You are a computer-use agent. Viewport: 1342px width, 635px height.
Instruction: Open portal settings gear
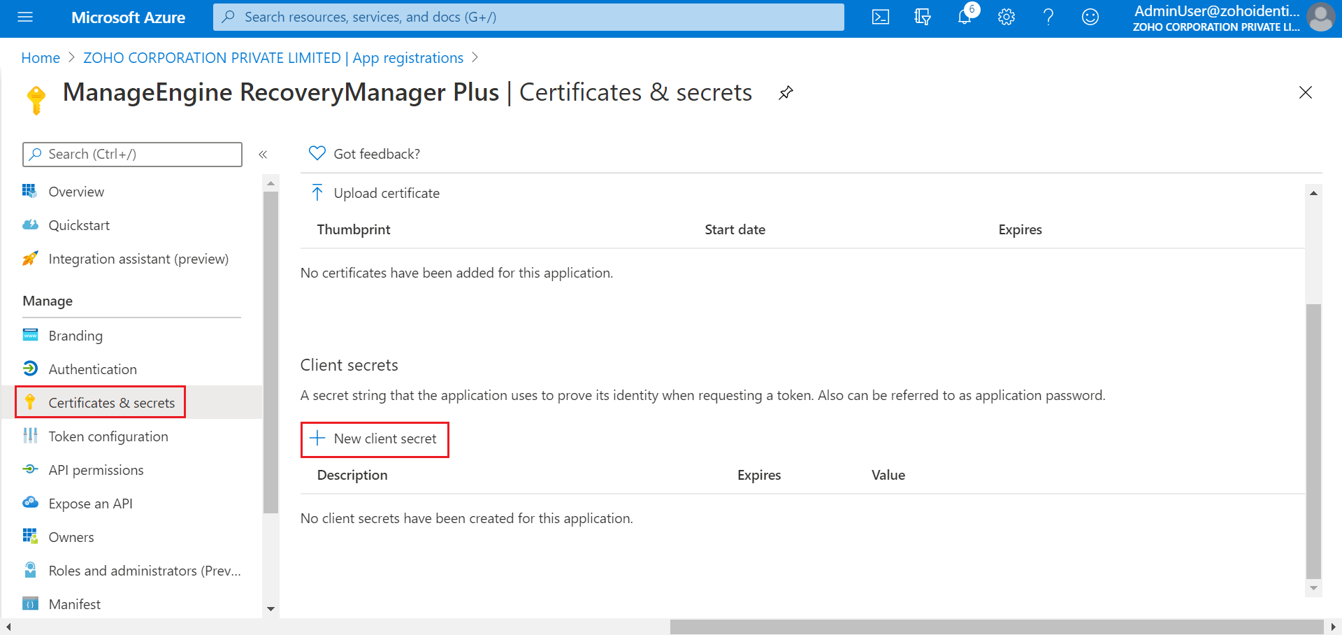tap(1006, 17)
